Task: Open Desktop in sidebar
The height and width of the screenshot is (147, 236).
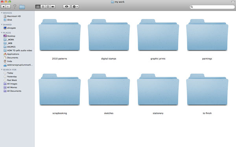Action: [x=9, y=36]
